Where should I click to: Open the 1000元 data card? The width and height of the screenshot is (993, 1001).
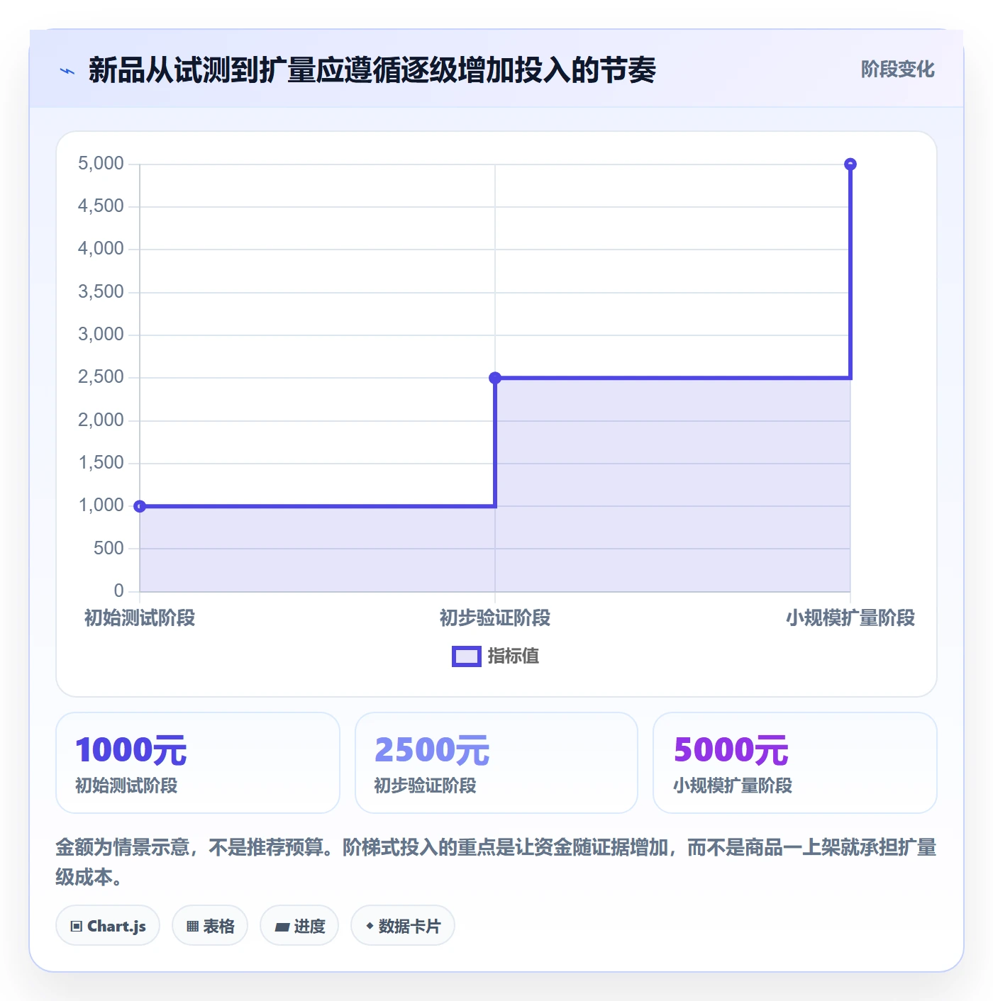(x=198, y=763)
